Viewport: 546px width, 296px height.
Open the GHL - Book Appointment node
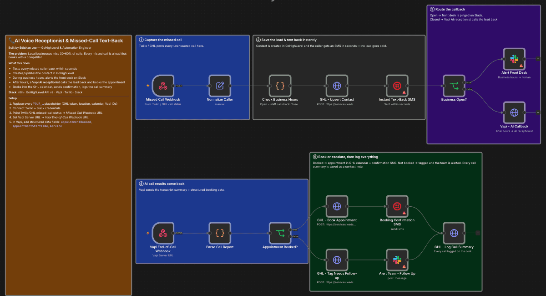[x=337, y=206]
